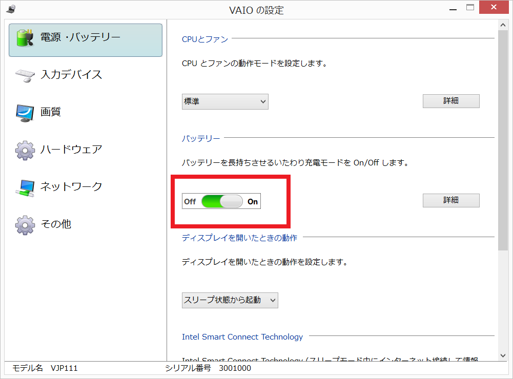Screen dimensions: 513x379
Task: Click the VAIO app icon in title bar
Action: [x=11, y=9]
